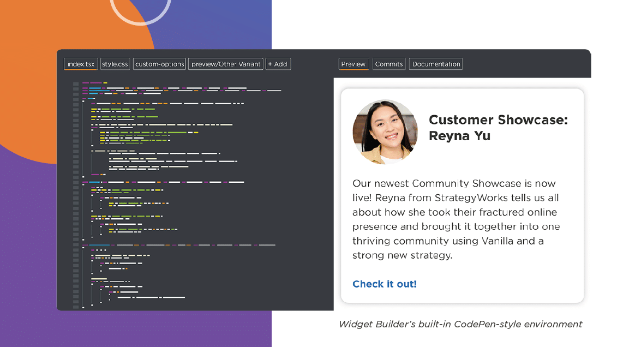Select the custom-options tab
Viewport: 635px width, 347px height.
click(x=159, y=64)
